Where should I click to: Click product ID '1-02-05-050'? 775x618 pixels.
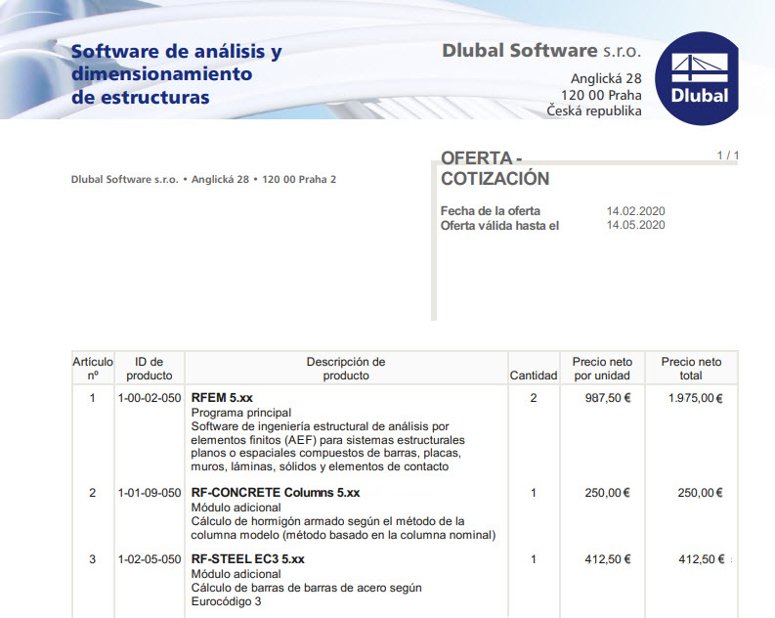tap(150, 559)
